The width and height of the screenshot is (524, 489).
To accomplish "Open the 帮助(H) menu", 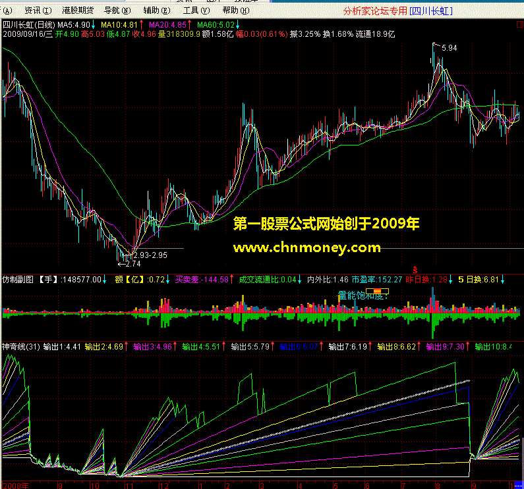I will (236, 11).
